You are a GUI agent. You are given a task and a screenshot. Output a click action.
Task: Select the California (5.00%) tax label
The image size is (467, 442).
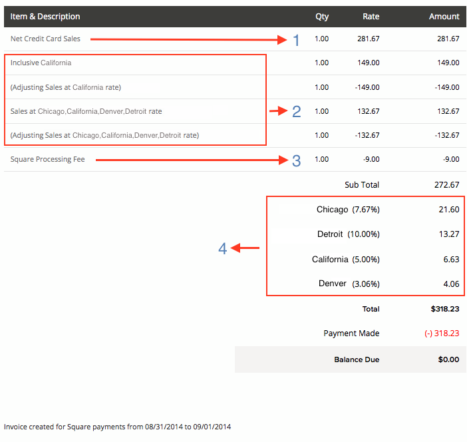(345, 260)
